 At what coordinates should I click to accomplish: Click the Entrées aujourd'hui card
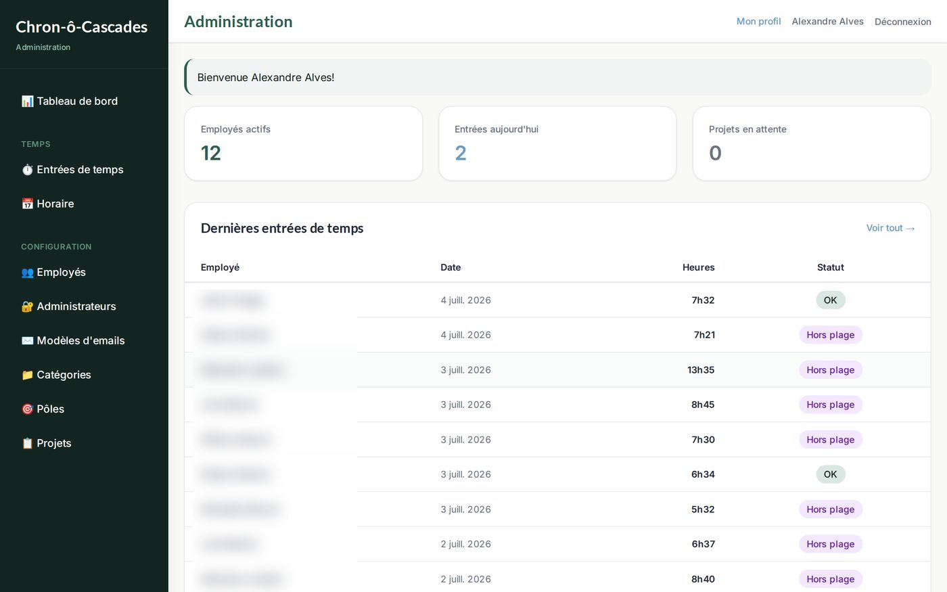(557, 143)
